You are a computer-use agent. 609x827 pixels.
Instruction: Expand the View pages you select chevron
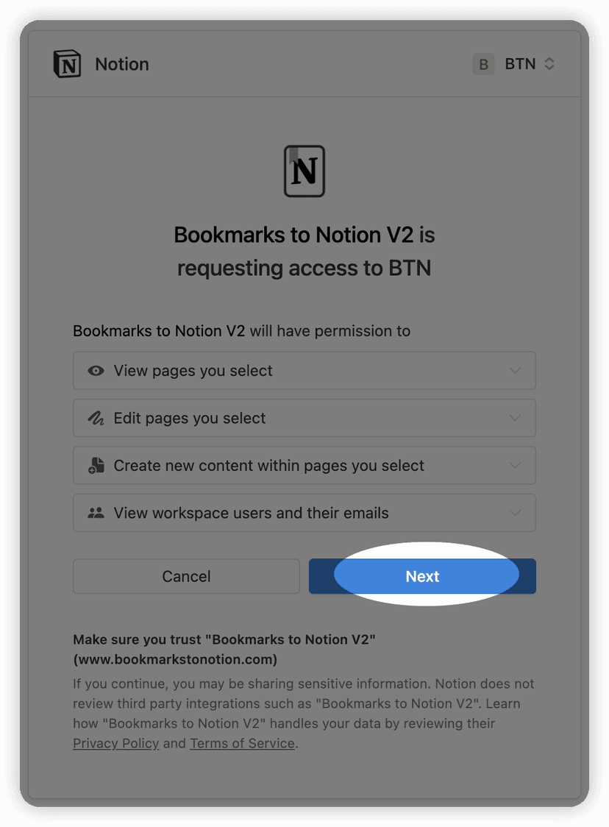point(515,371)
